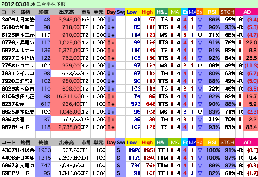Click the blue down-triangle in the 7920 row
The width and height of the screenshot is (258, 177).
(x=200, y=81)
